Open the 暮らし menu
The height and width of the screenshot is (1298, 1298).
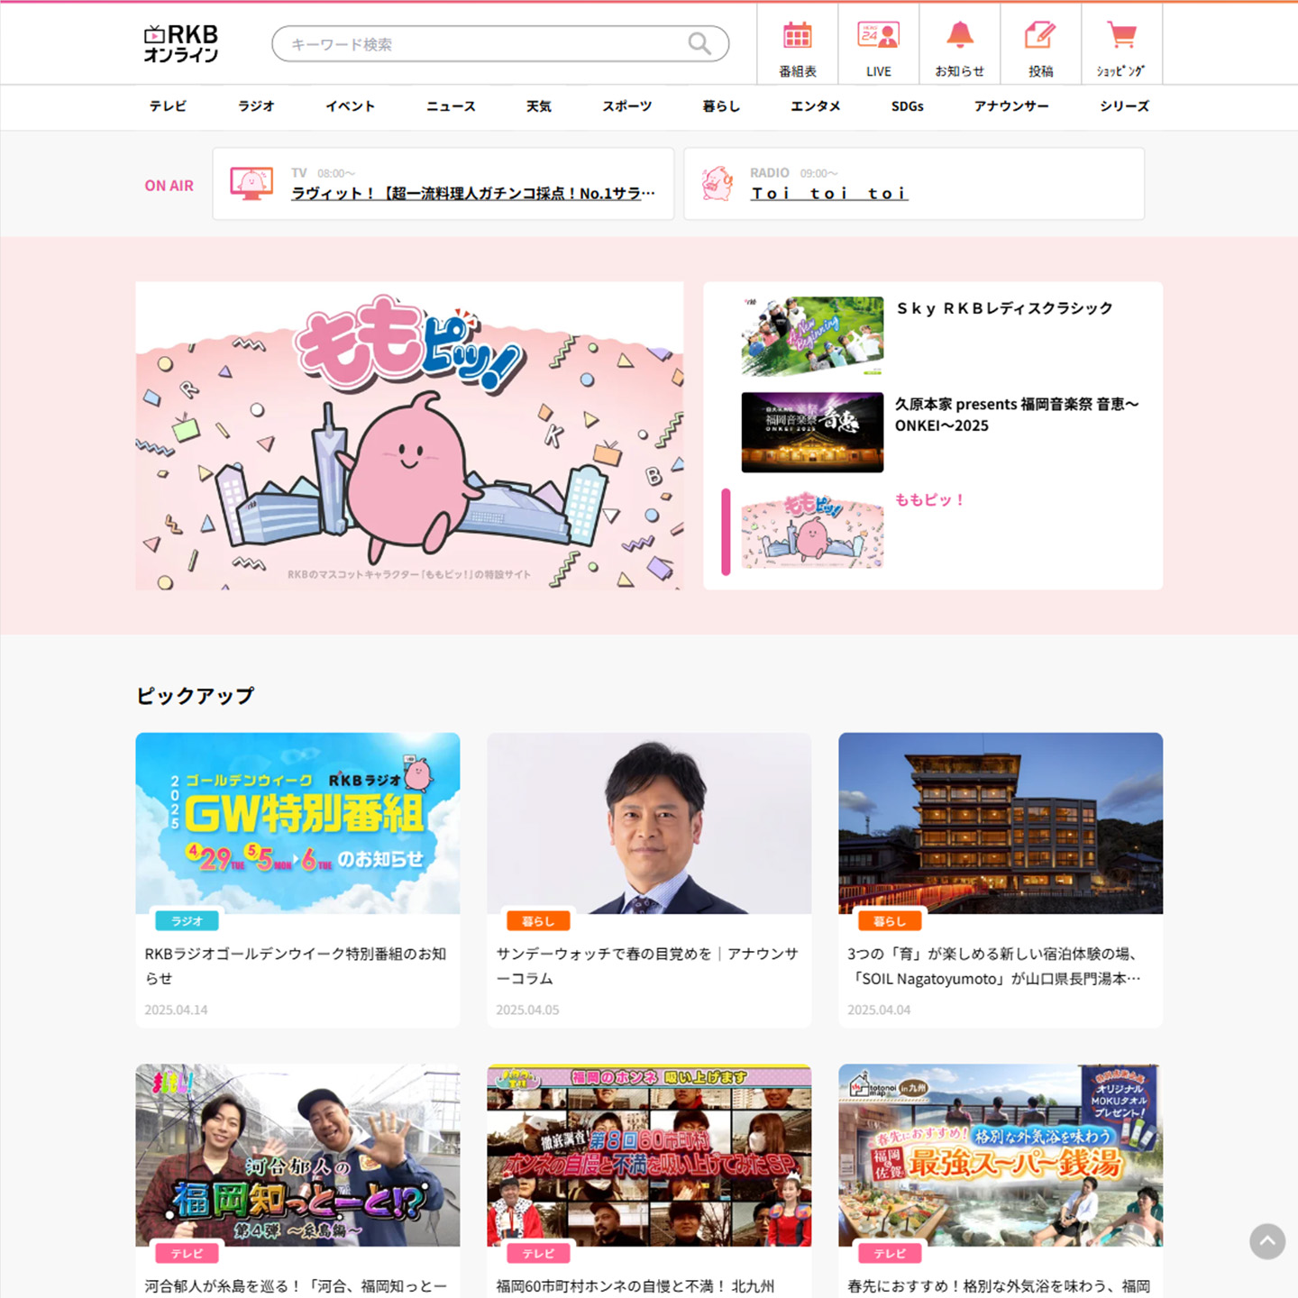coord(721,106)
